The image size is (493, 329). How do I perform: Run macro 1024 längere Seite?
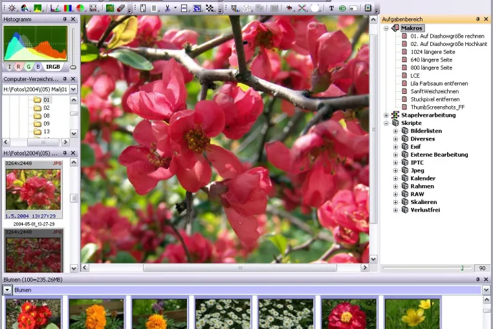(432, 52)
